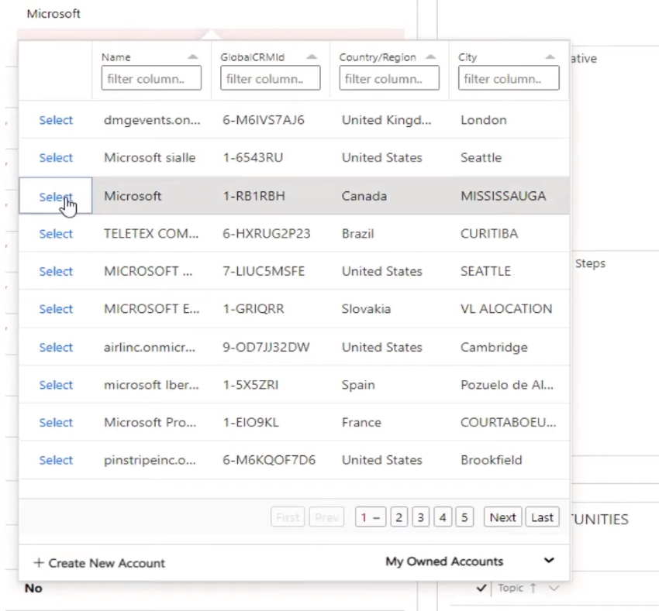This screenshot has width=659, height=611.
Task: Click the Slovakia country cell
Action: 366,309
